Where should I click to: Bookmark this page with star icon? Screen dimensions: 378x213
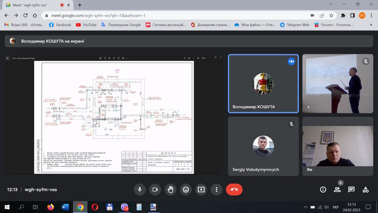click(x=331, y=16)
